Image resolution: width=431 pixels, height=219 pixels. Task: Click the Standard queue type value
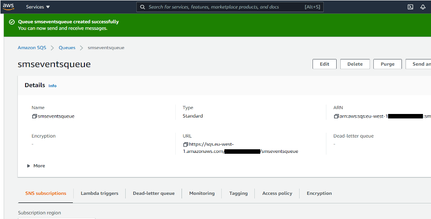tap(193, 116)
